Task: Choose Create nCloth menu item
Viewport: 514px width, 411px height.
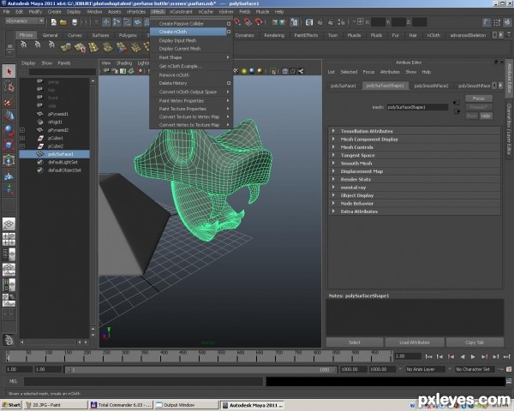Action: click(188, 32)
